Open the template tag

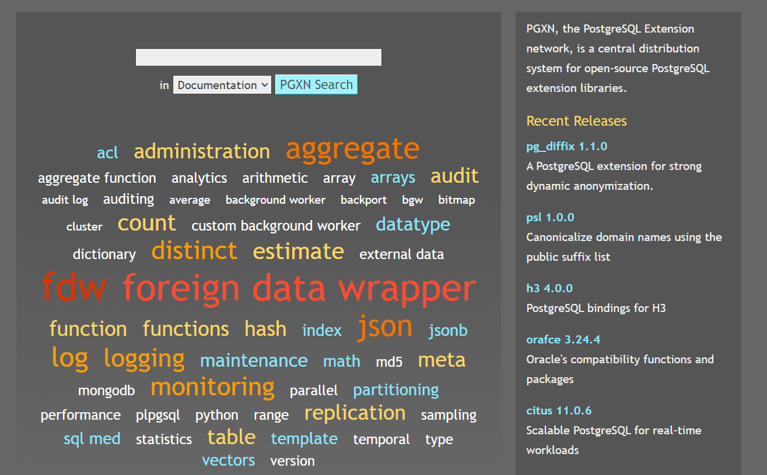point(304,439)
